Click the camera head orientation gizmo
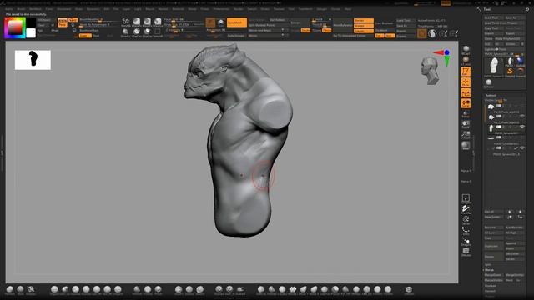This screenshot has width=534, height=300. (x=430, y=71)
